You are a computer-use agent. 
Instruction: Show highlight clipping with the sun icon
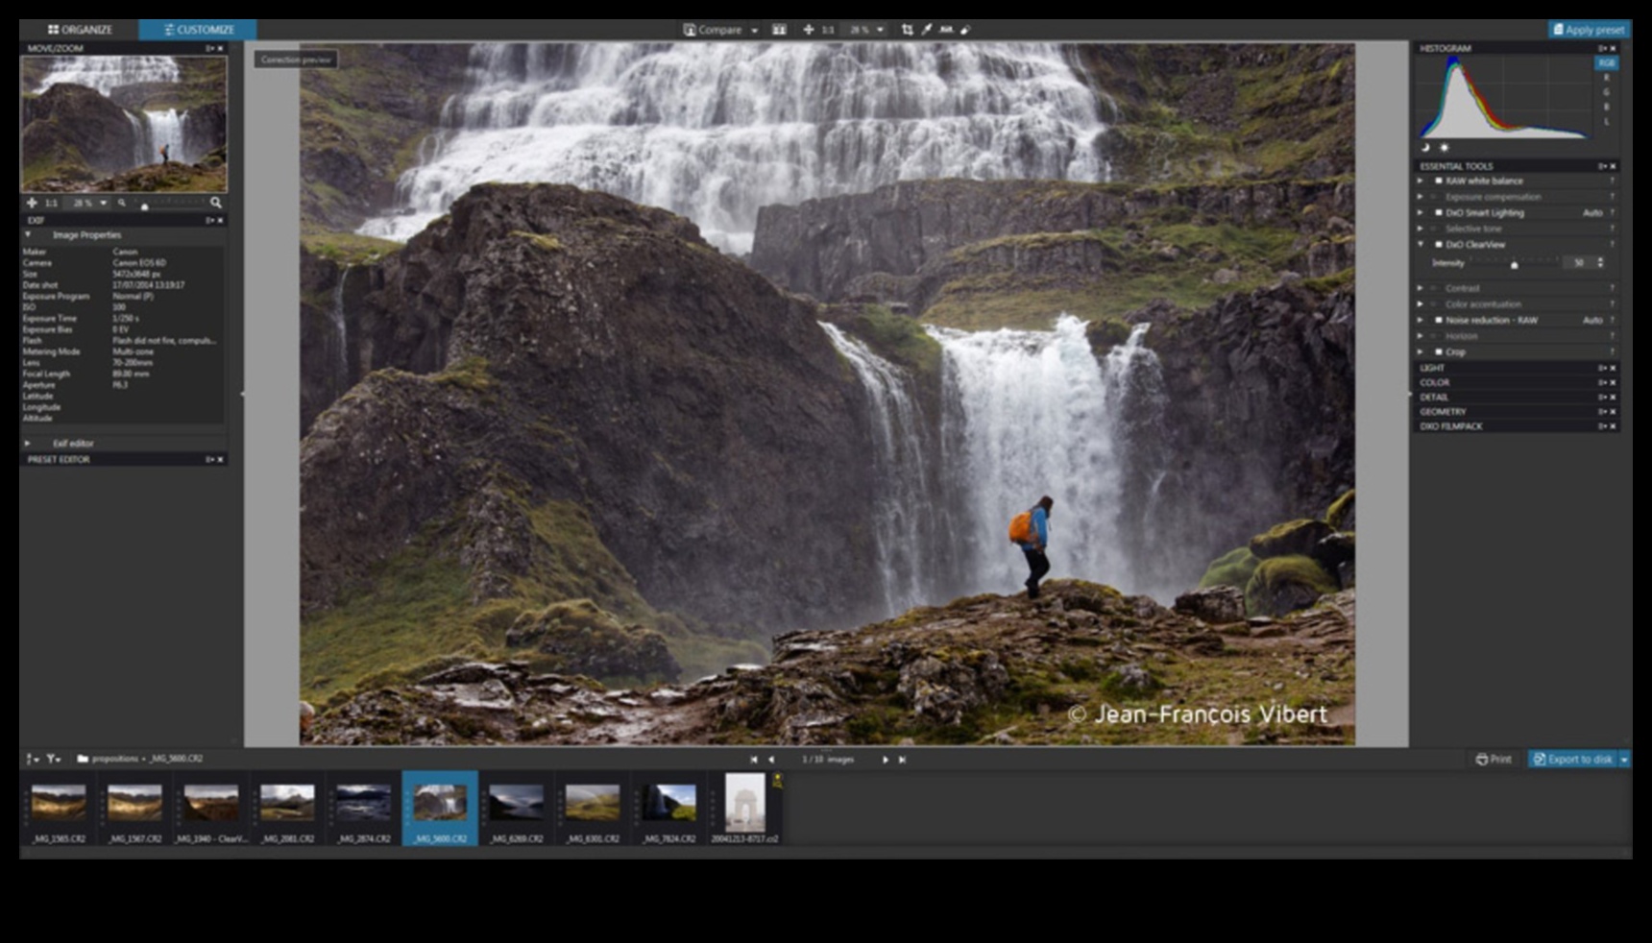point(1444,148)
